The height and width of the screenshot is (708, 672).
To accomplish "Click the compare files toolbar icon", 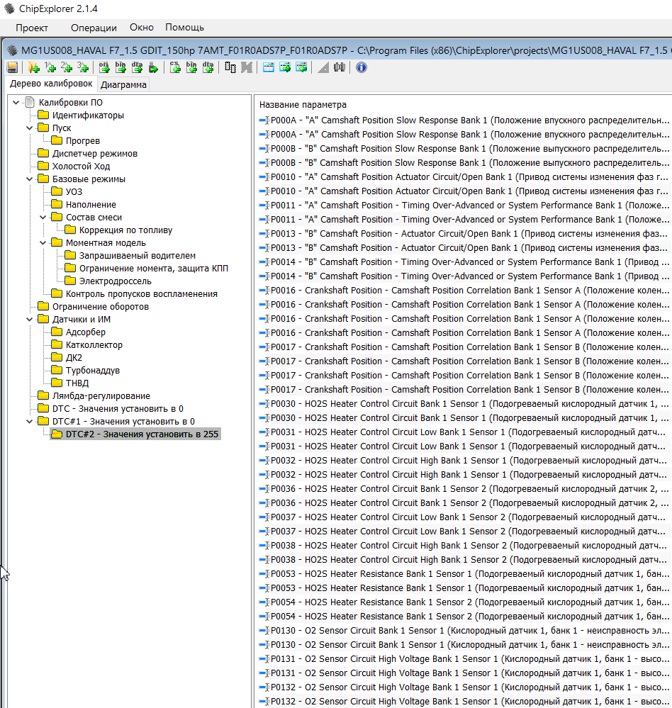I will click(230, 67).
